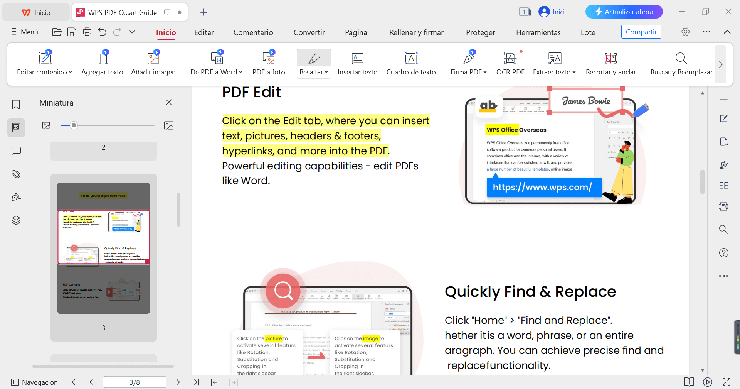Toggle the Navegación pane

tap(34, 382)
